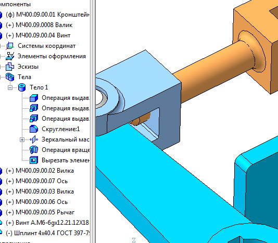The image size is (278, 243).
Task: Select Операция вращения entry
Action: (x=66, y=150)
